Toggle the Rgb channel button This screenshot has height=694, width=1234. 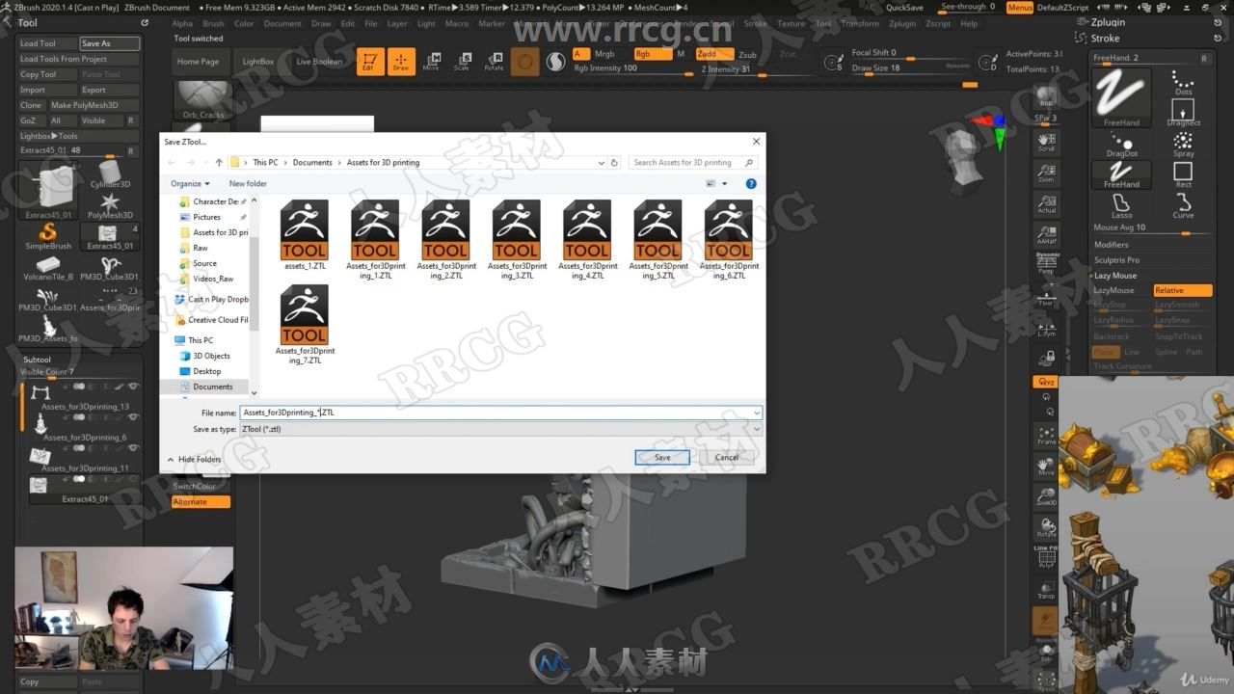pyautogui.click(x=652, y=54)
